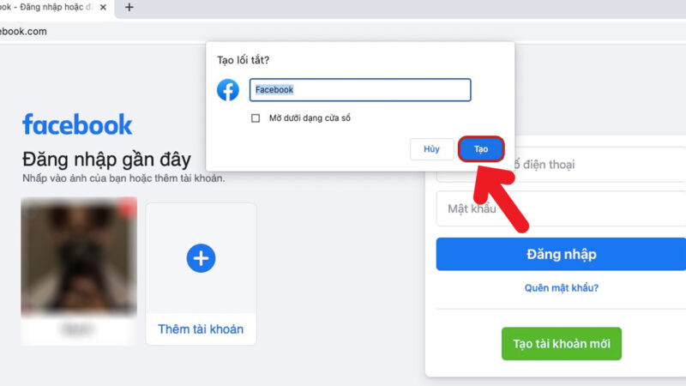
Task: Click the blurred account name under the photo
Action: tap(79, 329)
